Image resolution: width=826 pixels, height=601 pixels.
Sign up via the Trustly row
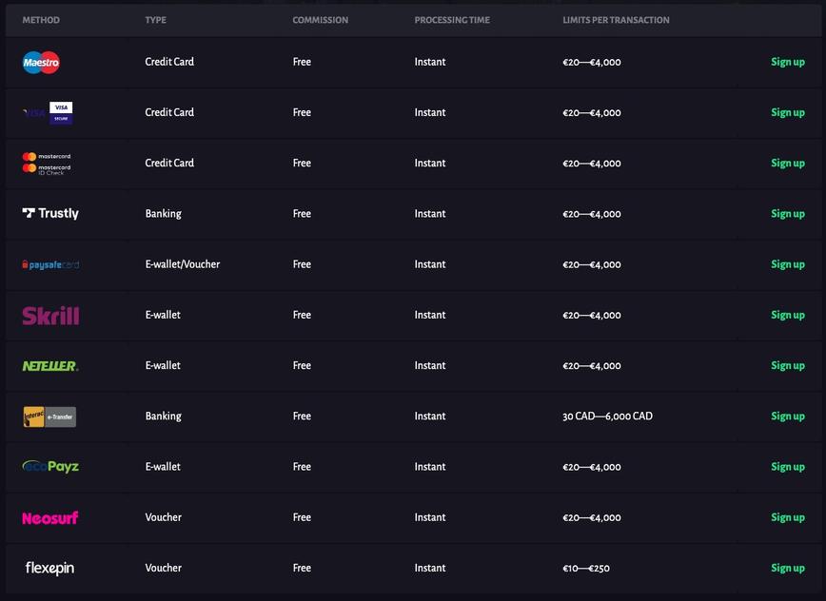[787, 214]
